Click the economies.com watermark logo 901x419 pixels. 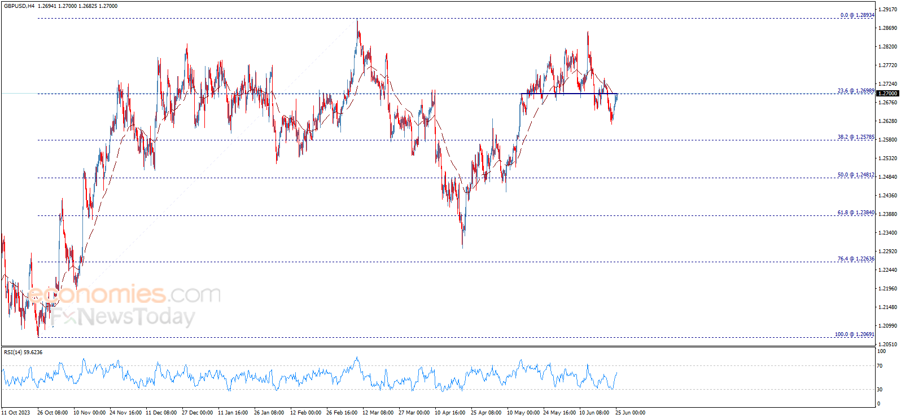[x=124, y=294]
